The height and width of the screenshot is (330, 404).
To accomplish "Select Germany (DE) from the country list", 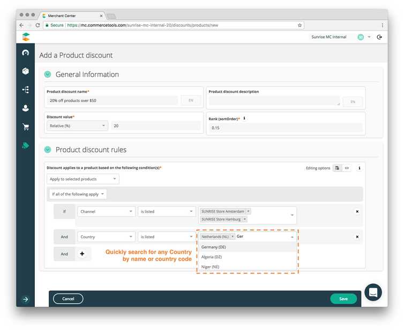I will coord(214,247).
